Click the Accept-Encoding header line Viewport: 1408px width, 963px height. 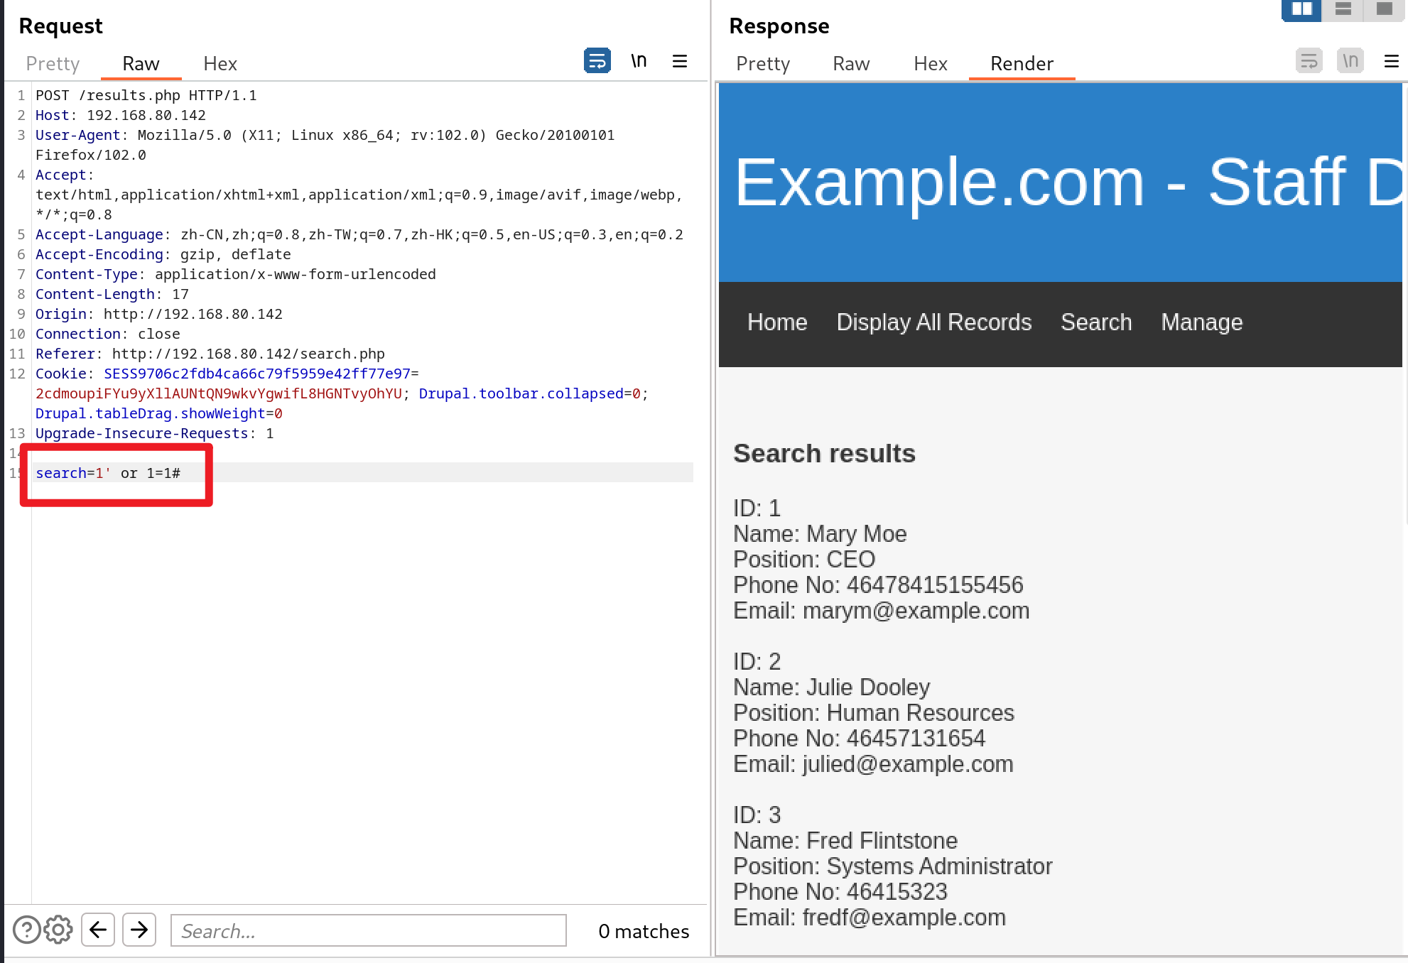click(x=163, y=254)
